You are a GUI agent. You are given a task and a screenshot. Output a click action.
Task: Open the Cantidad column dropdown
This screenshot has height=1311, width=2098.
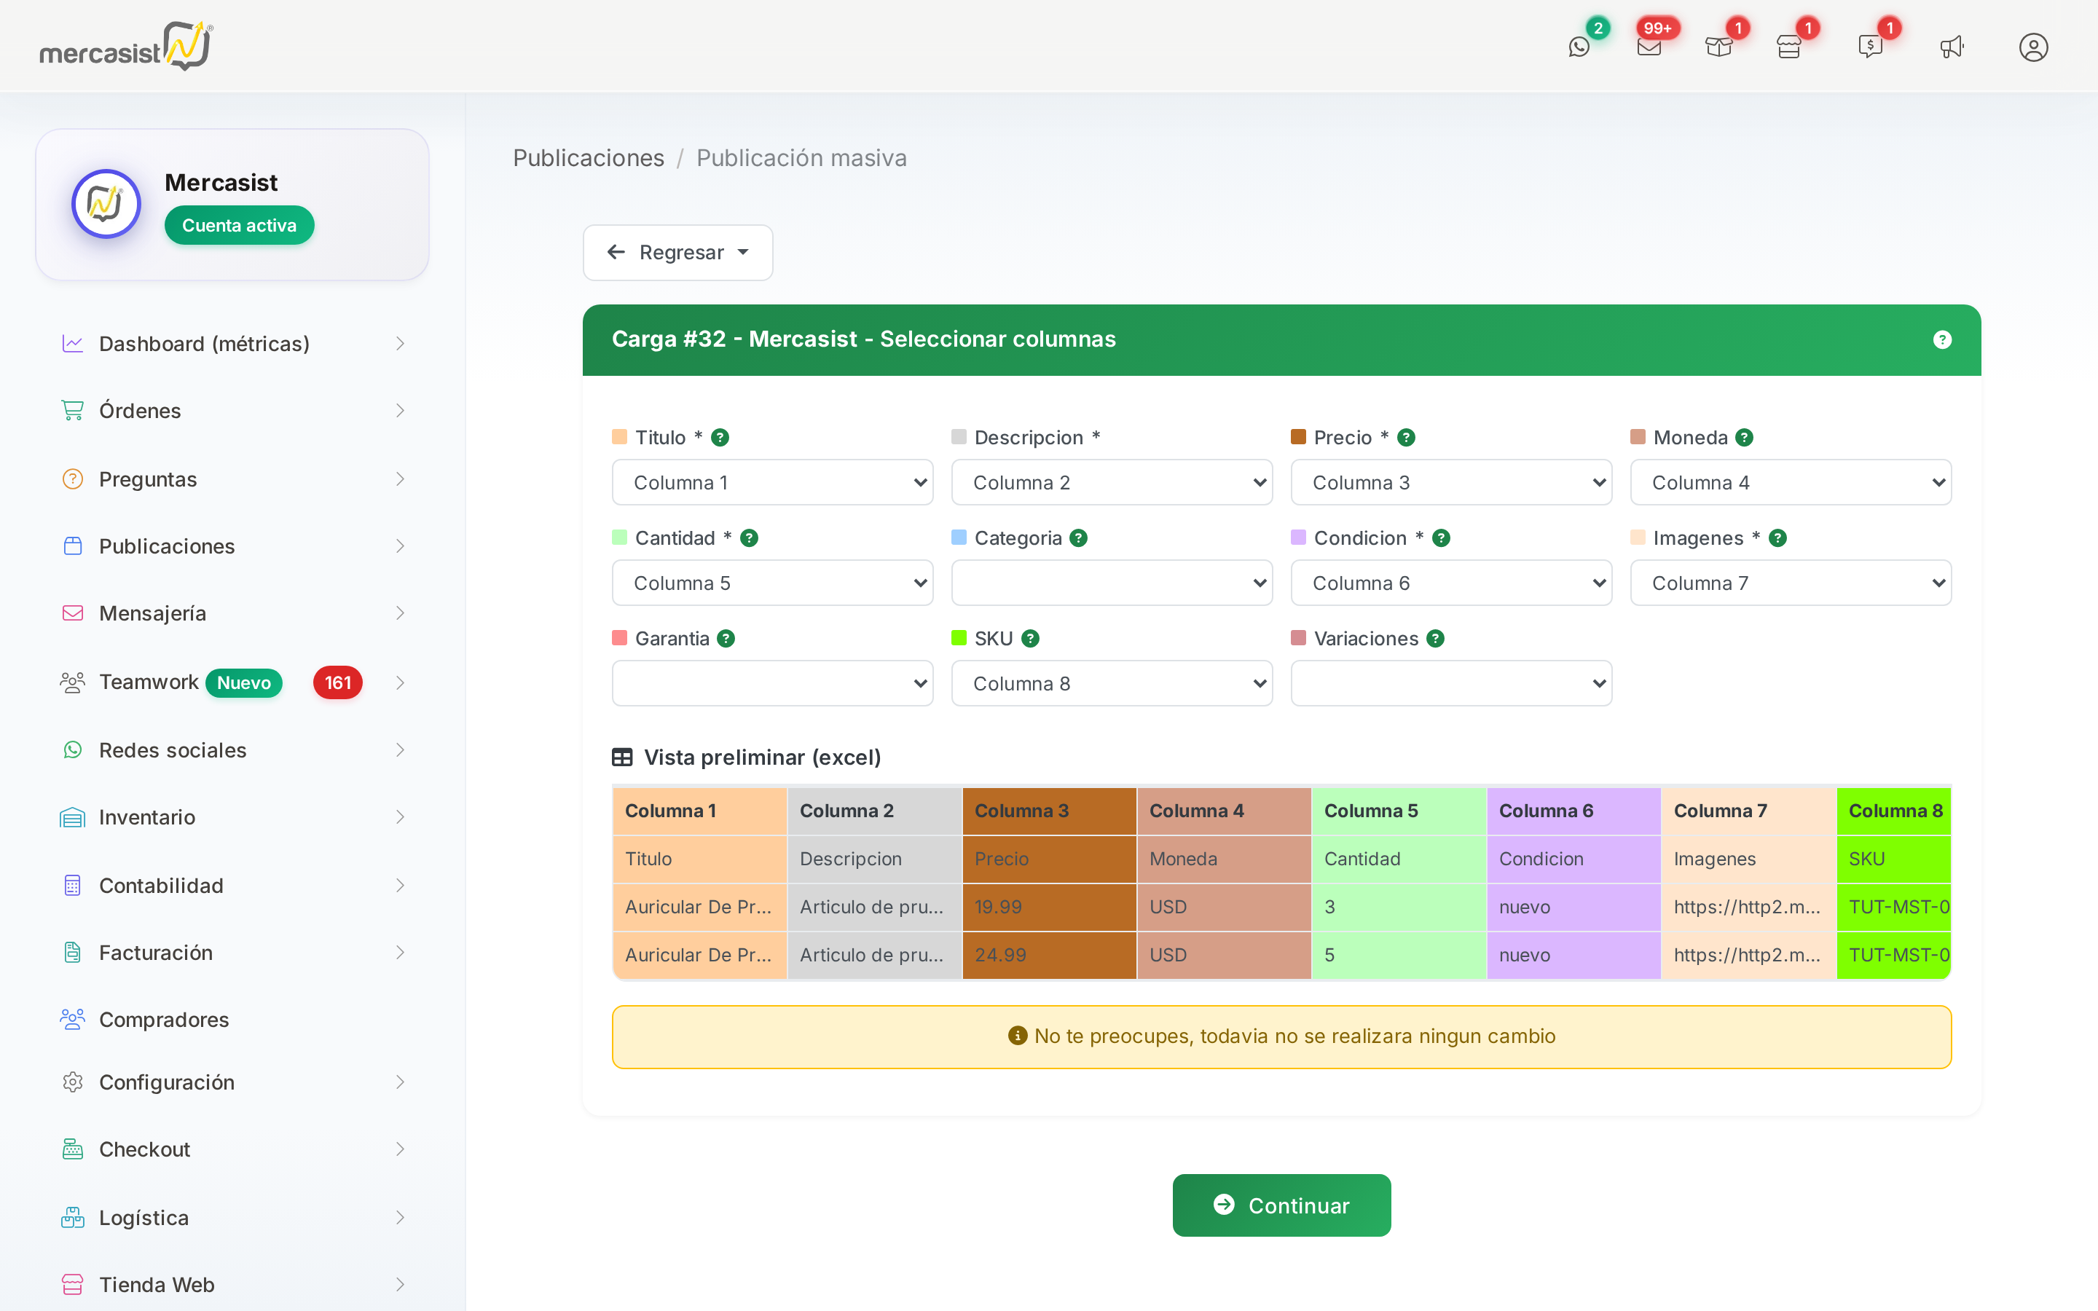[x=772, y=583]
